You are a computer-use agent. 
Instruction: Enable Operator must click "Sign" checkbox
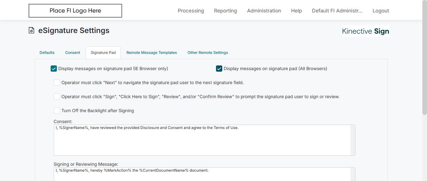click(57, 97)
